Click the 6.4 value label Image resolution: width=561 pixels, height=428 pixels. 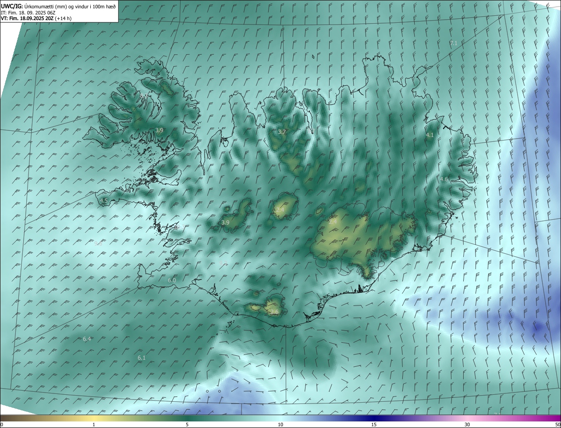[87, 339]
